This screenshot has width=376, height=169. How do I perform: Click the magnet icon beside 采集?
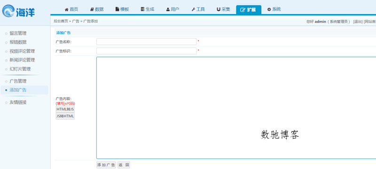click(x=219, y=9)
